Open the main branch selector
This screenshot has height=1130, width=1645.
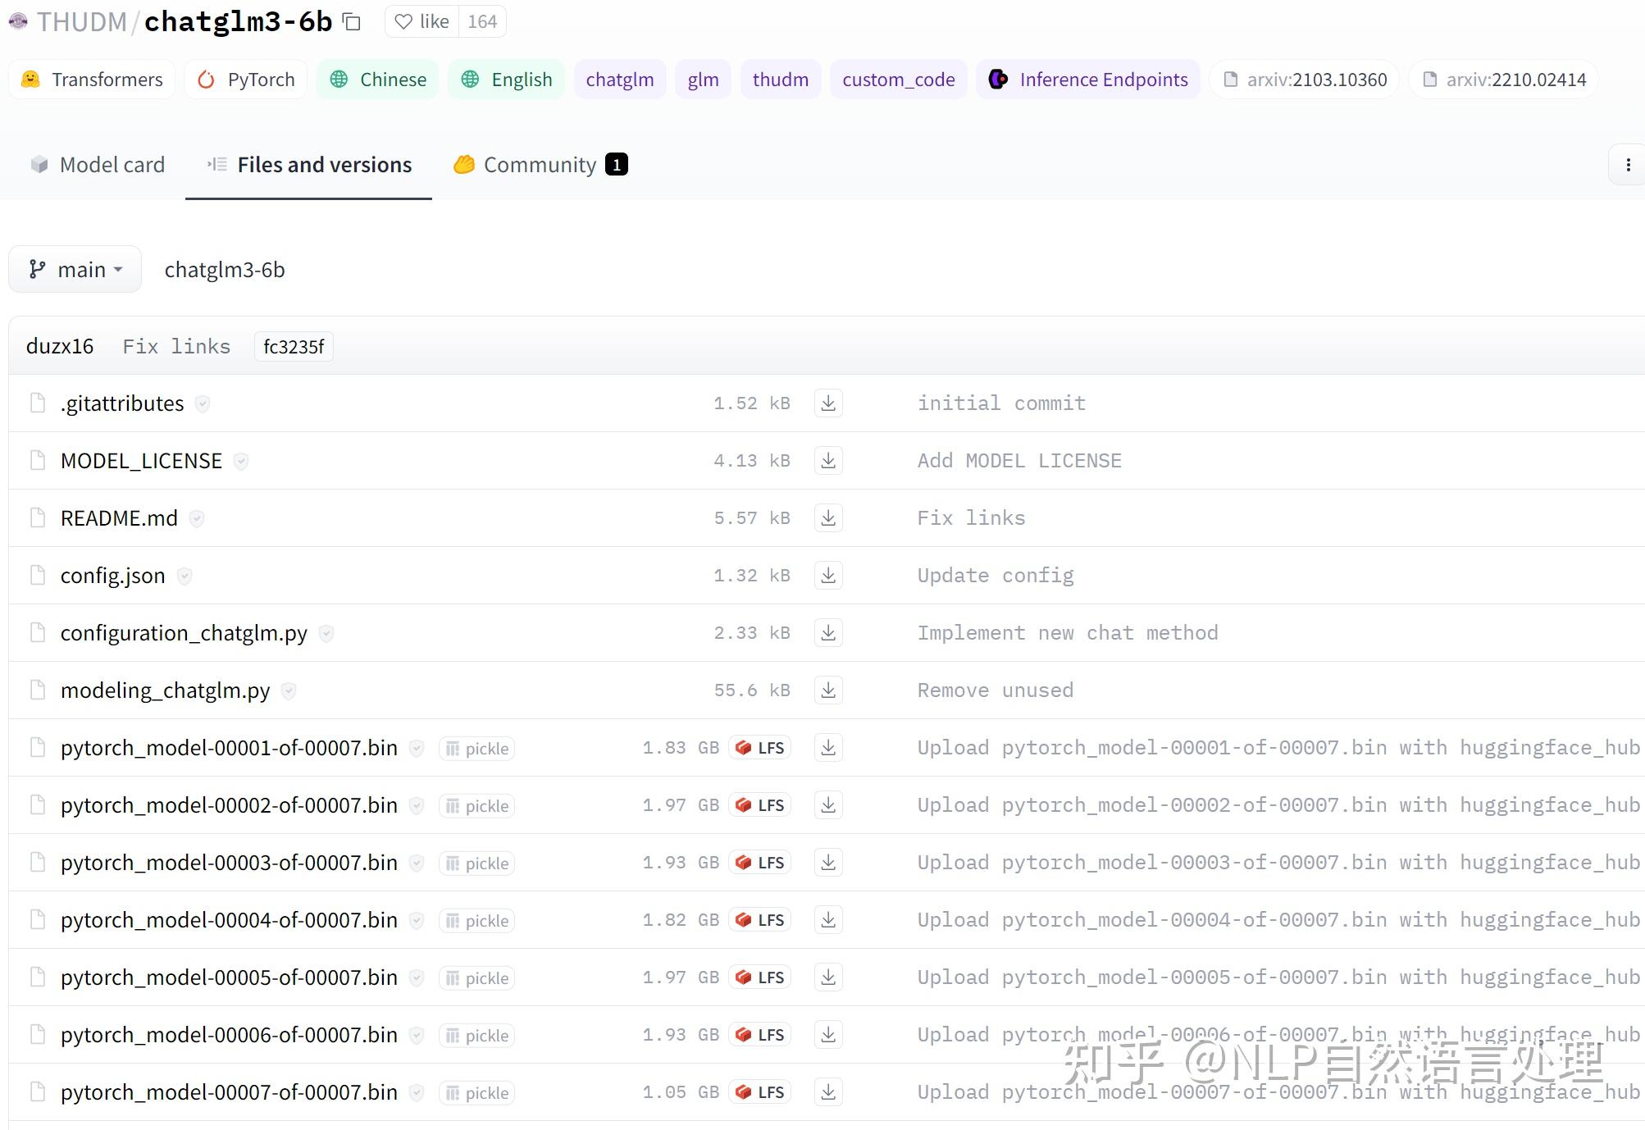(75, 268)
